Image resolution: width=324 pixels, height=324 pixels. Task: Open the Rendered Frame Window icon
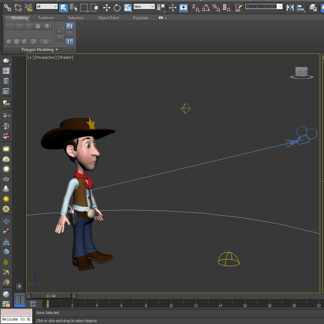tap(6, 71)
